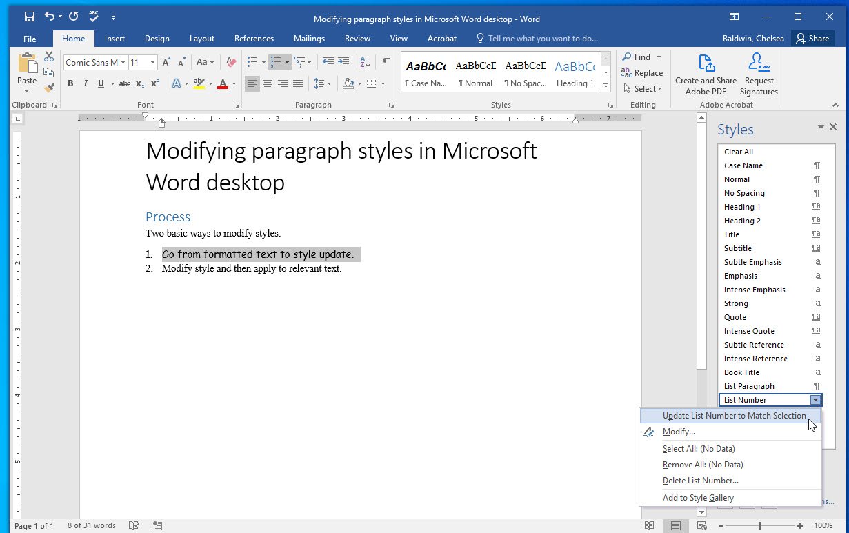This screenshot has height=533, width=849.
Task: Switch to the References tab
Action: [x=254, y=39]
